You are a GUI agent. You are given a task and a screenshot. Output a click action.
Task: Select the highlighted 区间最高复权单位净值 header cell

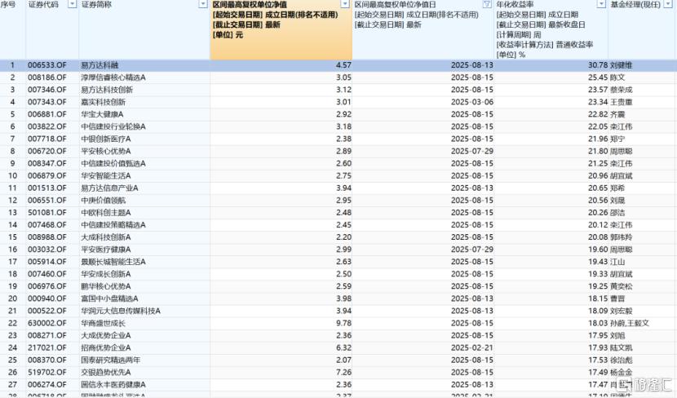[281, 30]
